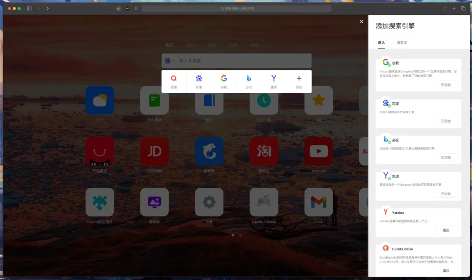Open the settings gear tile

(209, 202)
